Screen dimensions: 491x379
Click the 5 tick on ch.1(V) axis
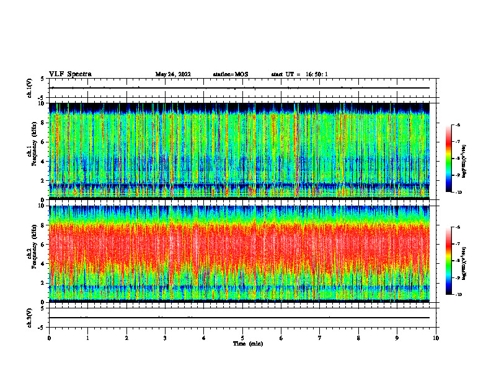pyautogui.click(x=42, y=79)
